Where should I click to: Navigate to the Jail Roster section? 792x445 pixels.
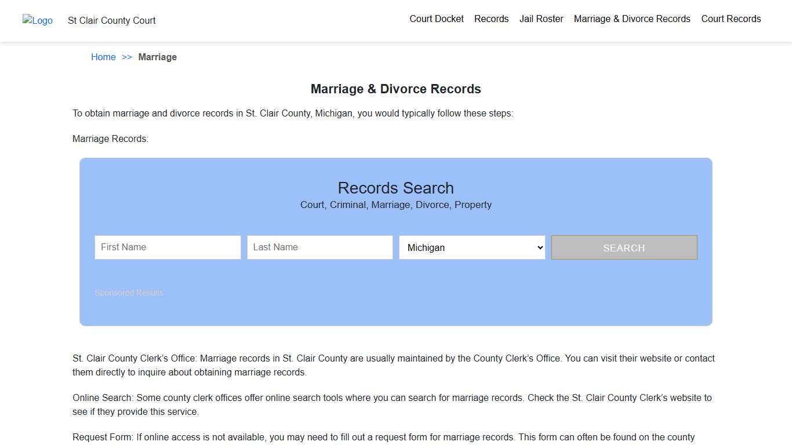click(541, 19)
